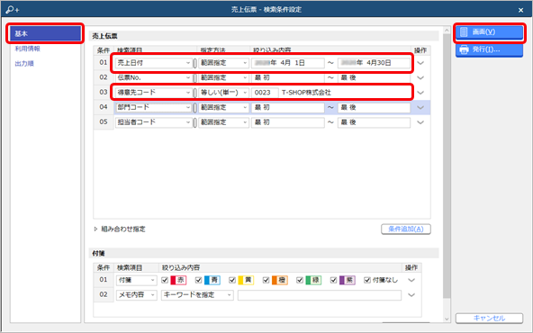Toggle the 赤 red sticky note checkbox
Screen dimensions: 533x333
[x=165, y=280]
